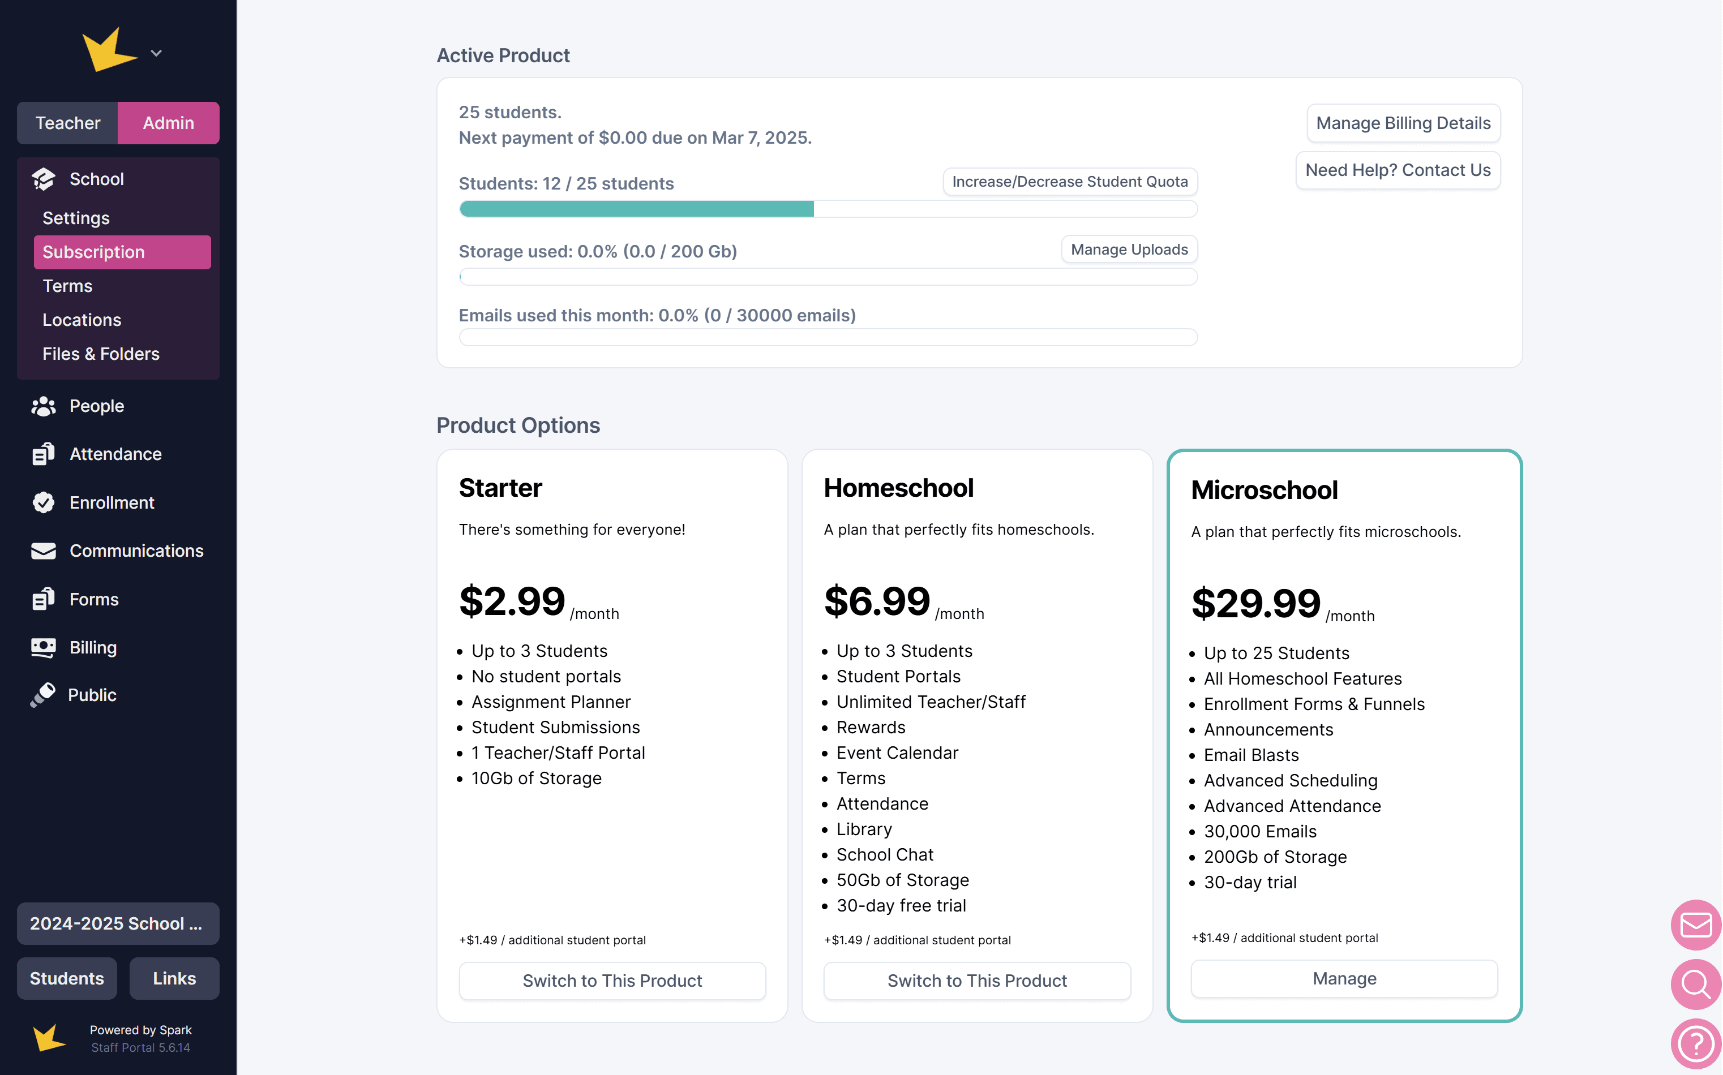Screen dimensions: 1723x1075
Task: Click the People group icon in the sidebar
Action: 44,406
